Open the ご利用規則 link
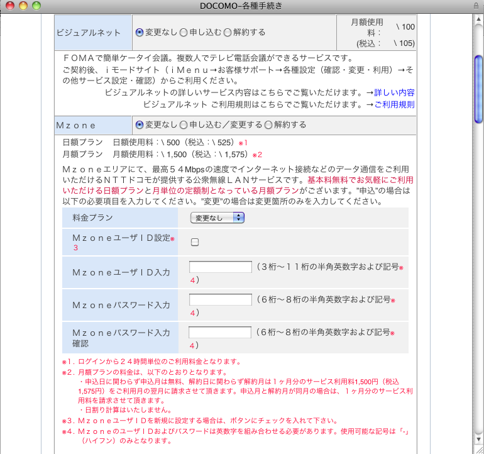Viewport: 484px width, 454px height. [x=394, y=104]
